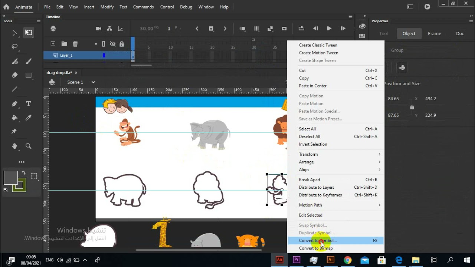Screen dimensions: 475x267
Task: Select the Line tool
Action: click(14, 89)
